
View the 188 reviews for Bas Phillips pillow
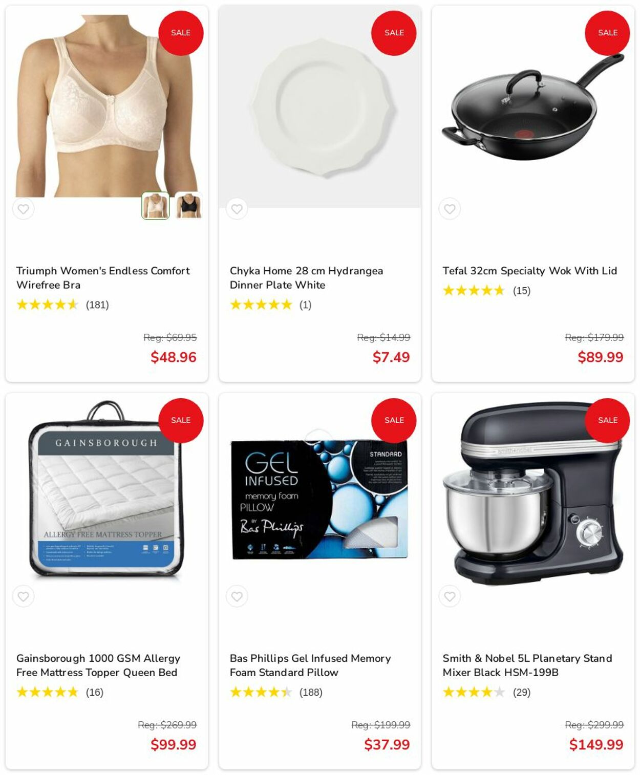311,693
